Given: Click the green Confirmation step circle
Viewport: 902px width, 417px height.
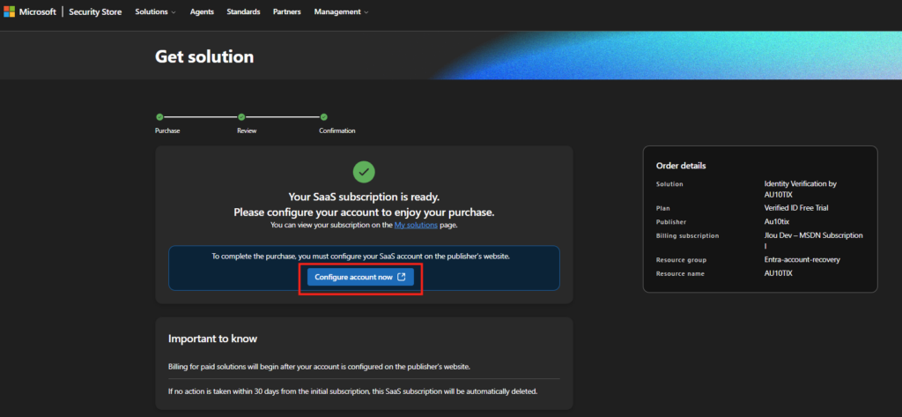Looking at the screenshot, I should (323, 116).
